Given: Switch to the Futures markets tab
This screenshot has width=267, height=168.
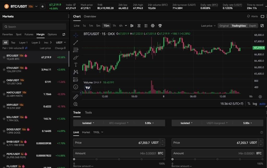Looking at the screenshot, I should coord(29,34).
